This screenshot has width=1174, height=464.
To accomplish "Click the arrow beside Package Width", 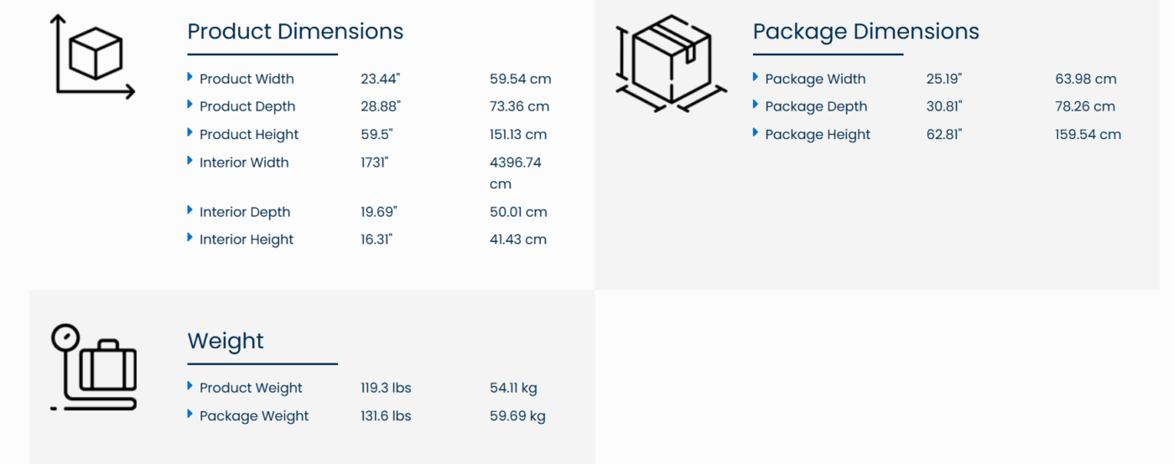I will pos(756,77).
